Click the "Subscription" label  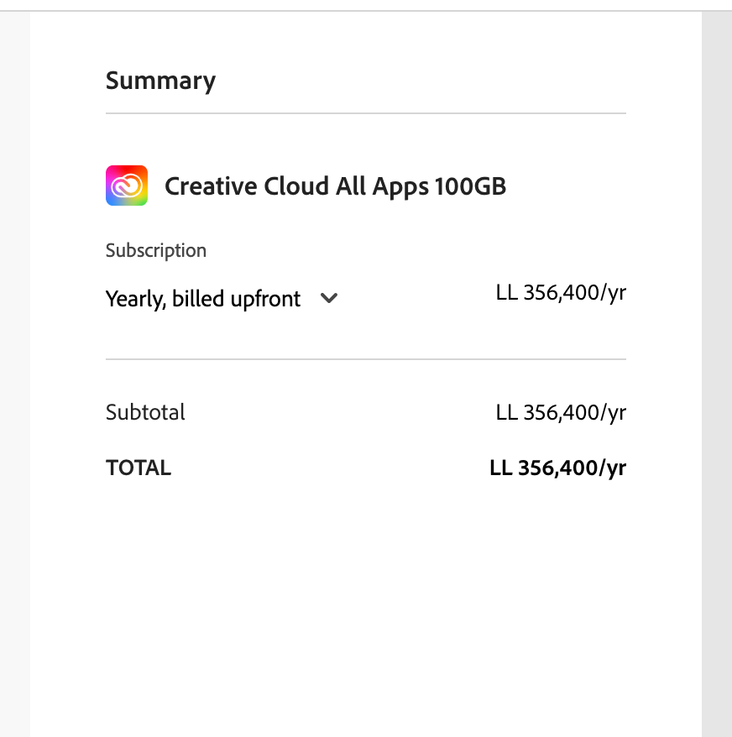point(156,250)
